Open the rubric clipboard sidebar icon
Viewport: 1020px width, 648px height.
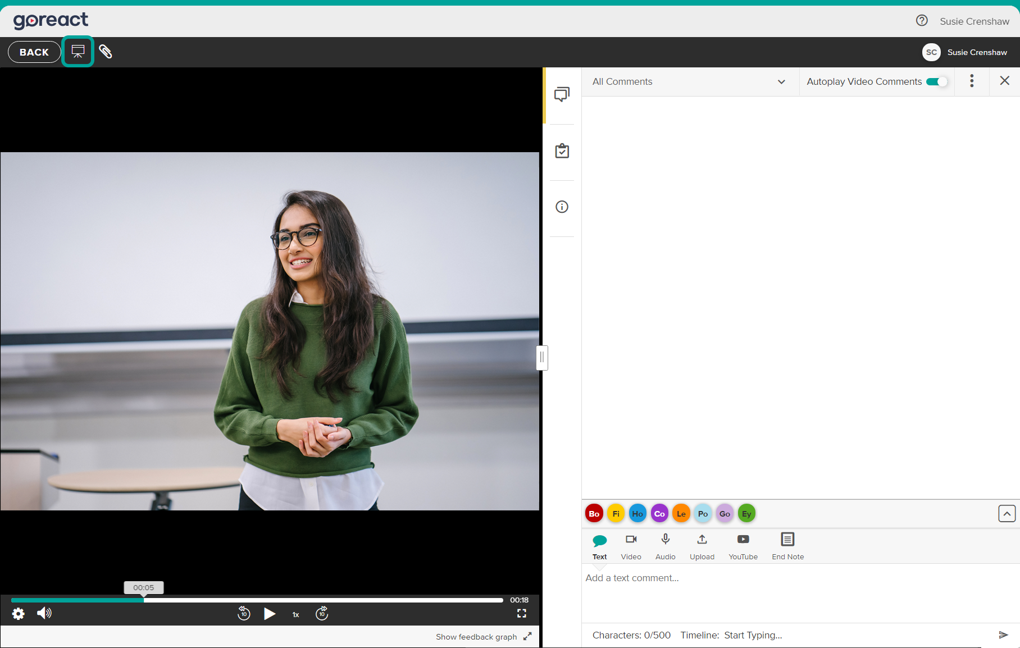(562, 151)
